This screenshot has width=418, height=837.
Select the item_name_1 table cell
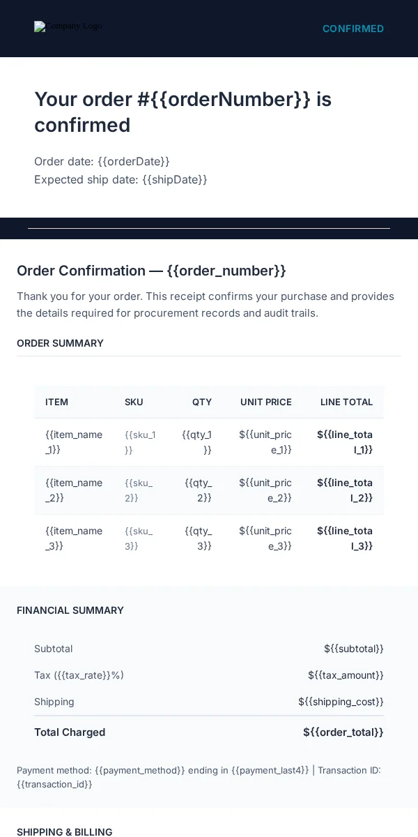(74, 442)
